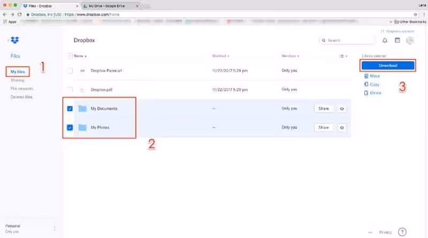428x238 pixels.
Task: Open the account avatar menu
Action: (410, 40)
